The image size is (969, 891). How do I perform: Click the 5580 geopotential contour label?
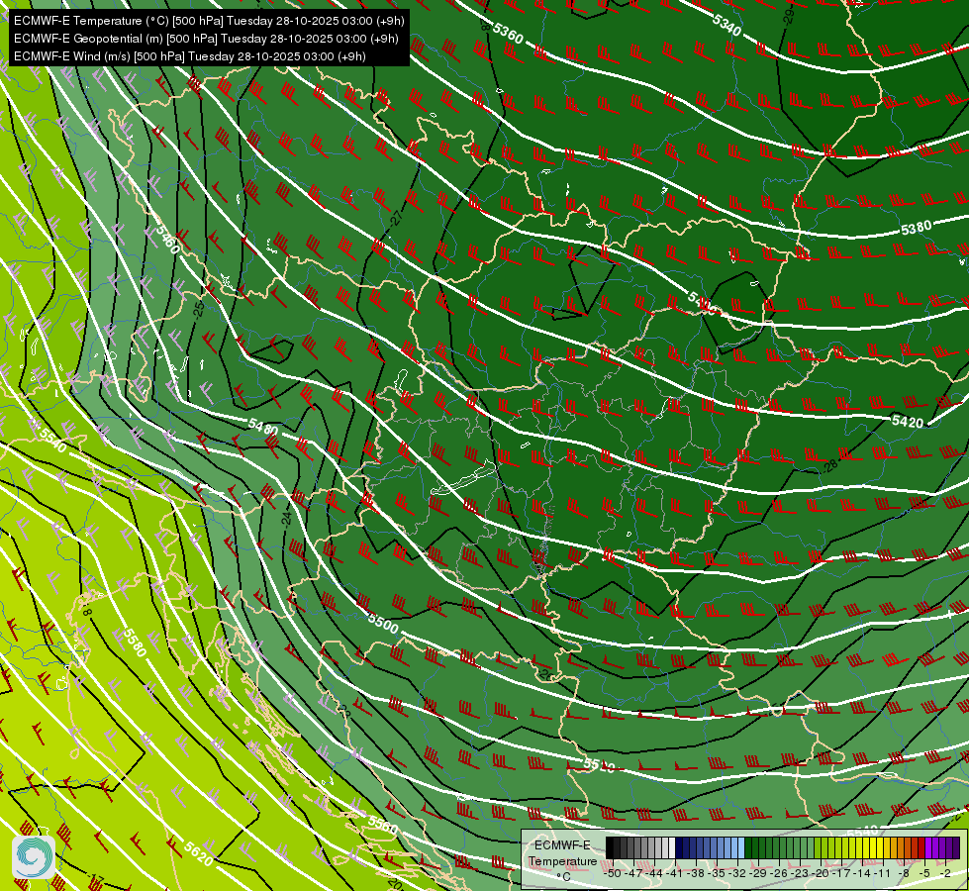coord(135,643)
